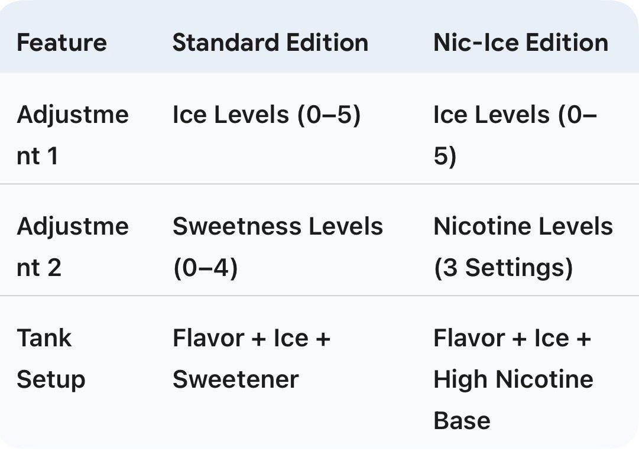Click the word "Base" in the last row
The width and height of the screenshot is (639, 461).
click(x=462, y=421)
